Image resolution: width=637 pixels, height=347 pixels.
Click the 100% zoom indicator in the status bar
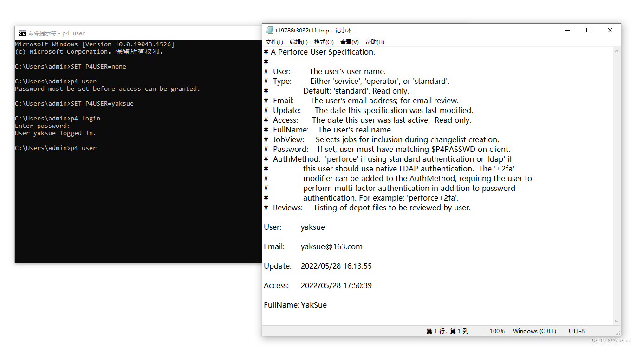(x=497, y=331)
